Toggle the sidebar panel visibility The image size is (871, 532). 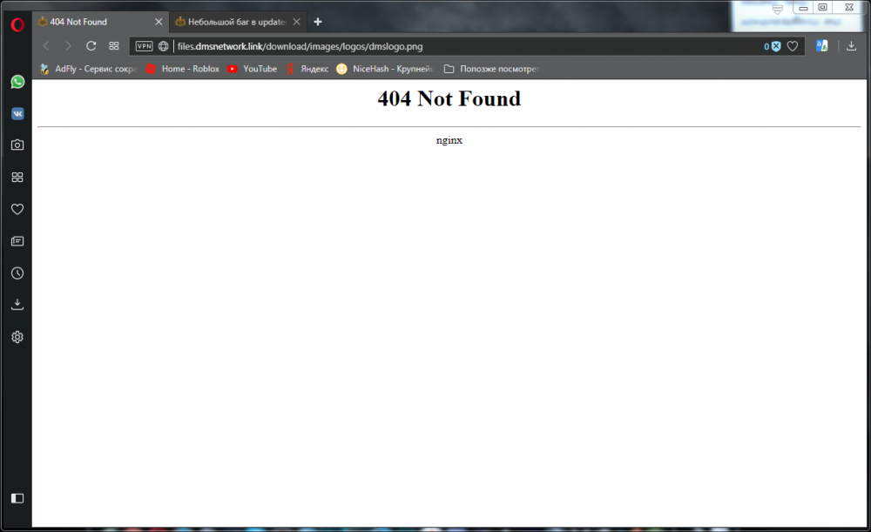(x=17, y=498)
